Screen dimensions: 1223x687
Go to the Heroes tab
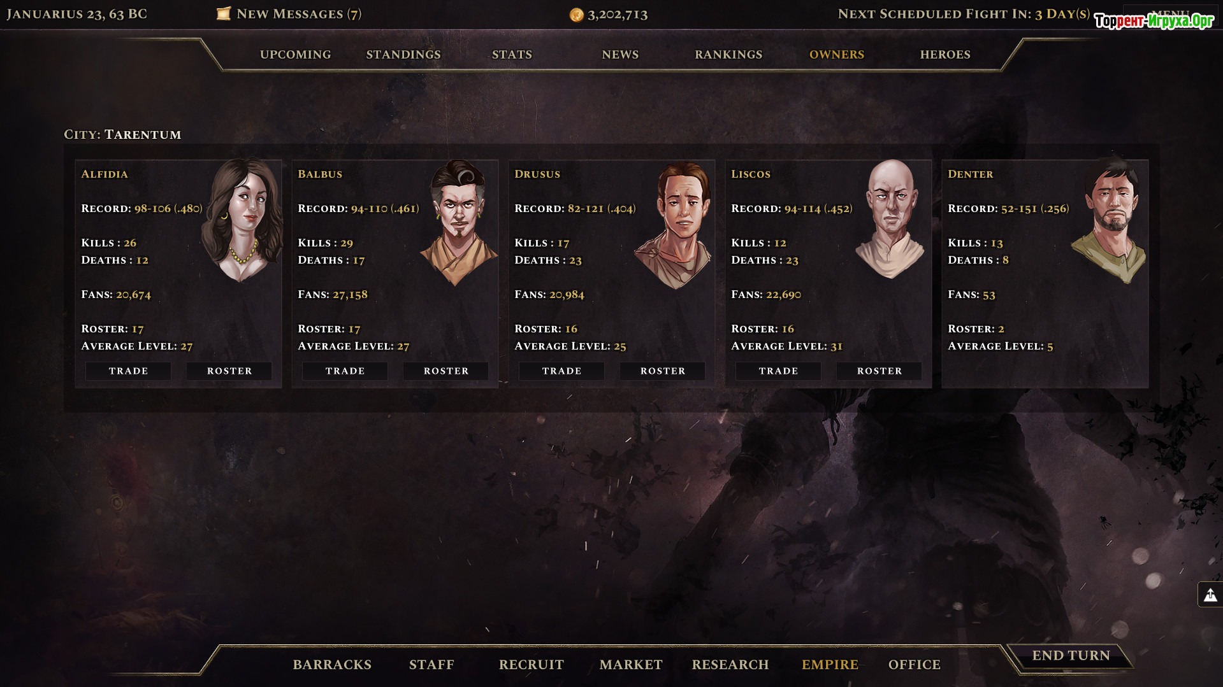945,55
